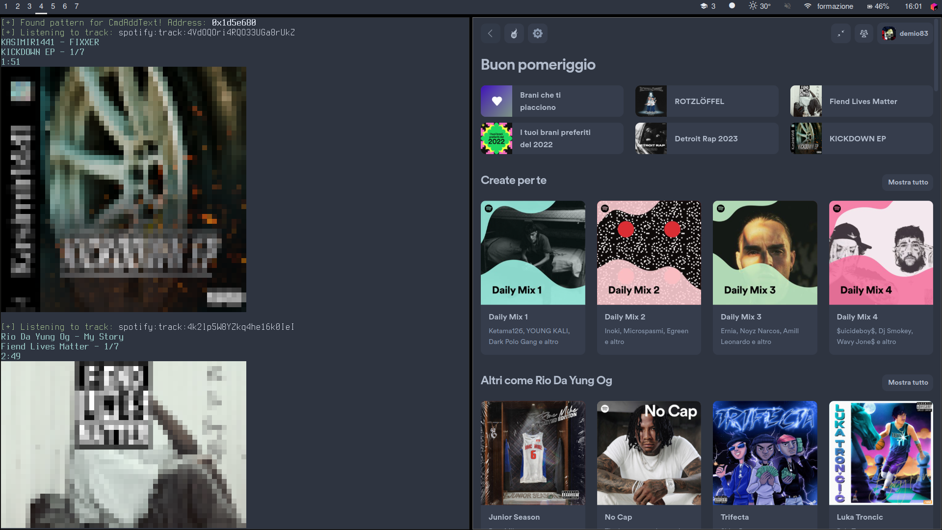Open the Daily Mix 3 card
This screenshot has width=942, height=530.
point(764,253)
